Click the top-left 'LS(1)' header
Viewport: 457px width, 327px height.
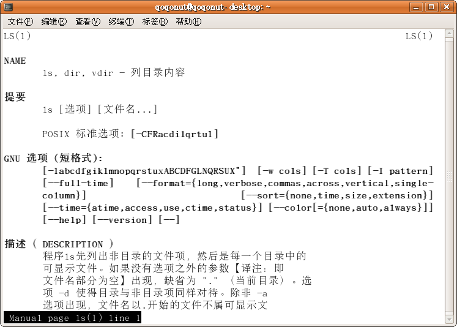pyautogui.click(x=17, y=36)
